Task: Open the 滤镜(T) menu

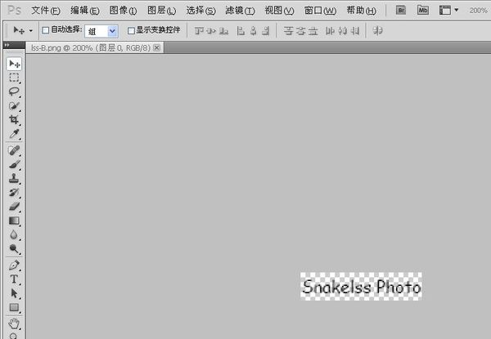Action: (x=240, y=11)
